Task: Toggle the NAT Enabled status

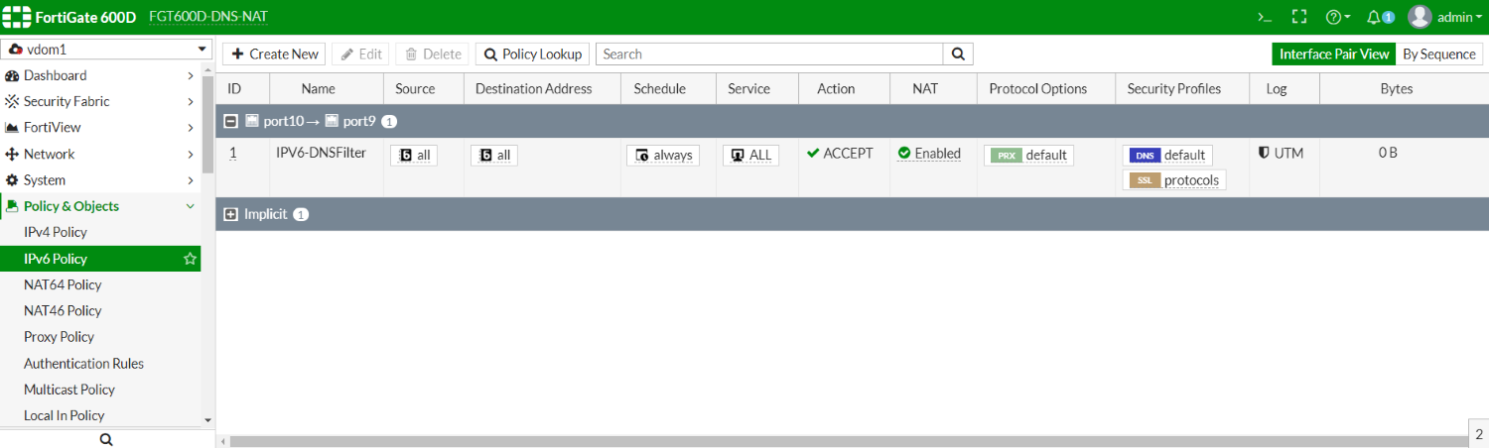Action: [929, 154]
